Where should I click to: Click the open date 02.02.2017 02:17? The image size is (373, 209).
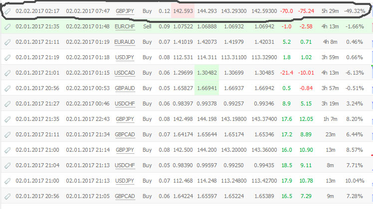click(x=37, y=11)
